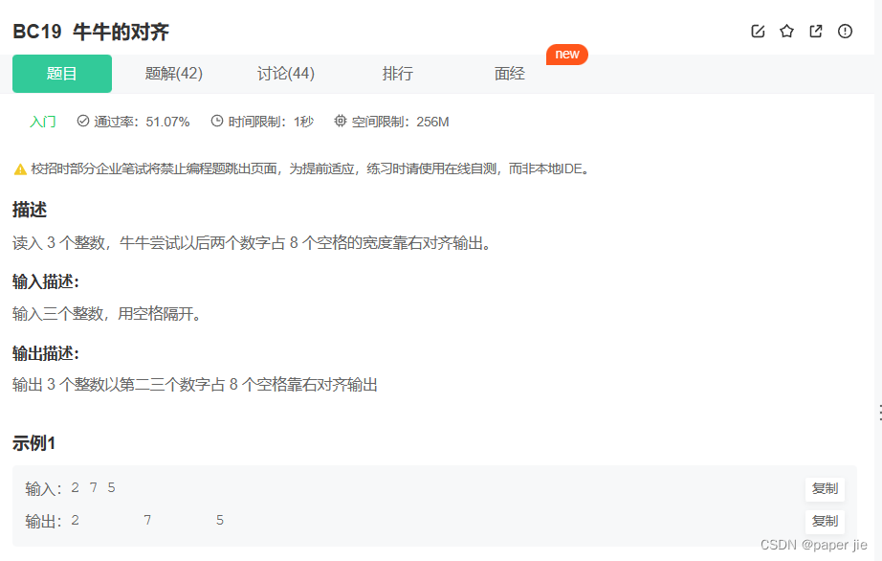The width and height of the screenshot is (882, 561).
Task: Click the edit note icon
Action: pos(758,32)
